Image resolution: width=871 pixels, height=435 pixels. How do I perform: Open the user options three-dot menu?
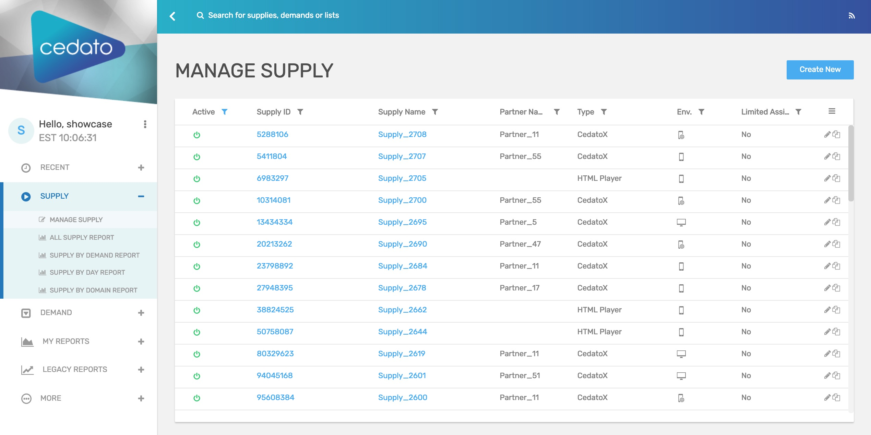[145, 124]
